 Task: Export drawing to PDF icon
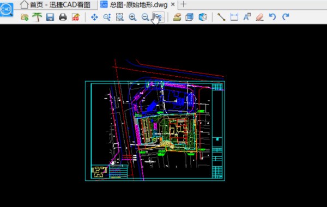76,17
